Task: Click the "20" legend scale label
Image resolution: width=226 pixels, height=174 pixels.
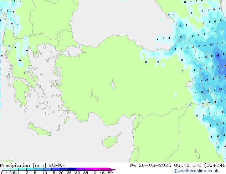Action: [x=61, y=173]
